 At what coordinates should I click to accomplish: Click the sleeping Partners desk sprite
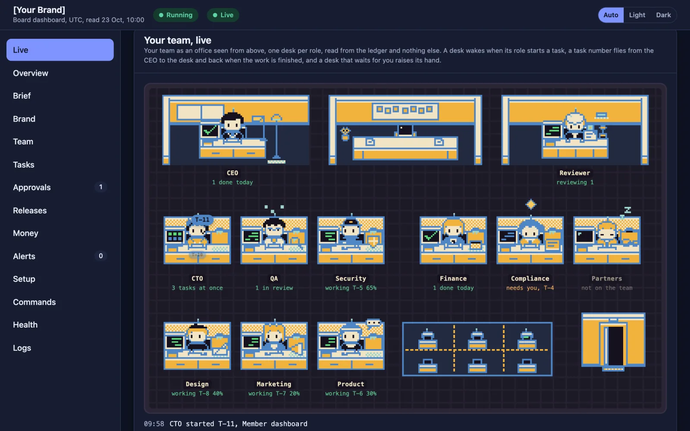pos(607,240)
